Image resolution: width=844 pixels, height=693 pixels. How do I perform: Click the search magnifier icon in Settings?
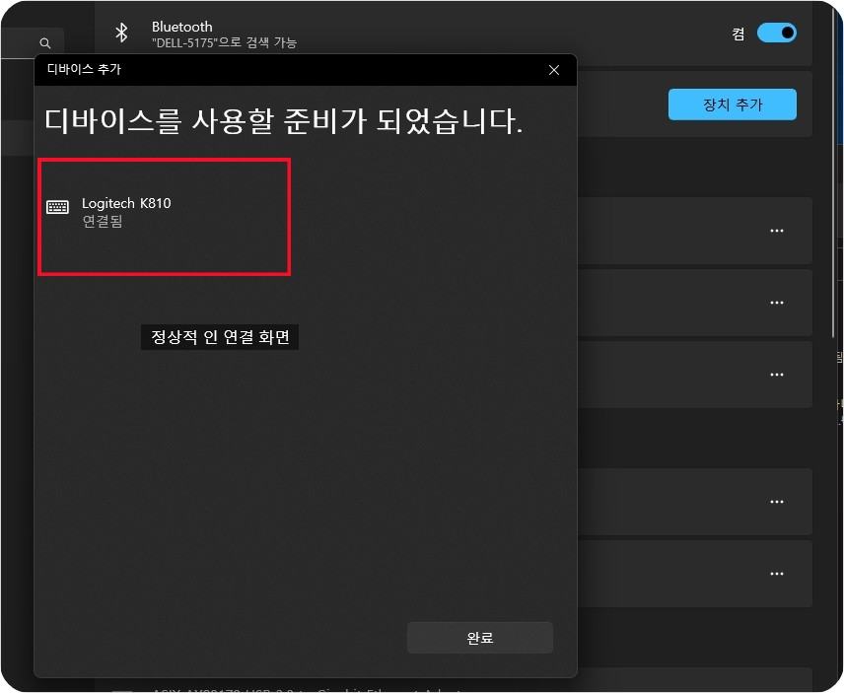pos(45,43)
